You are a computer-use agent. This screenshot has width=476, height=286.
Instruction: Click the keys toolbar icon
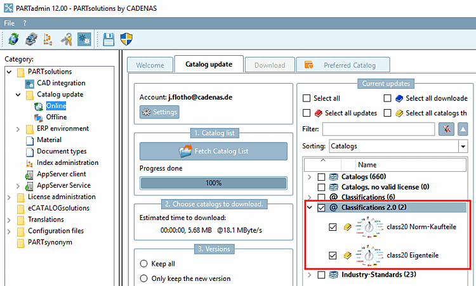67,39
